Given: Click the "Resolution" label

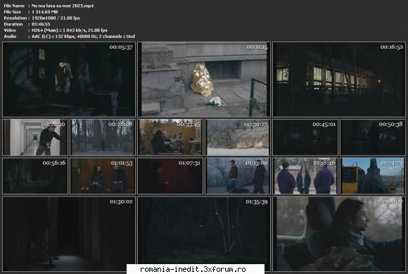Looking at the screenshot, I should (15, 18).
